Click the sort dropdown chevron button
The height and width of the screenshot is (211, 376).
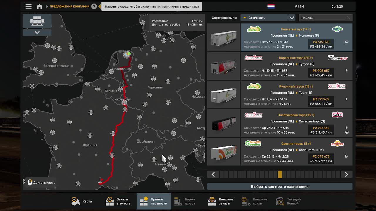(292, 18)
